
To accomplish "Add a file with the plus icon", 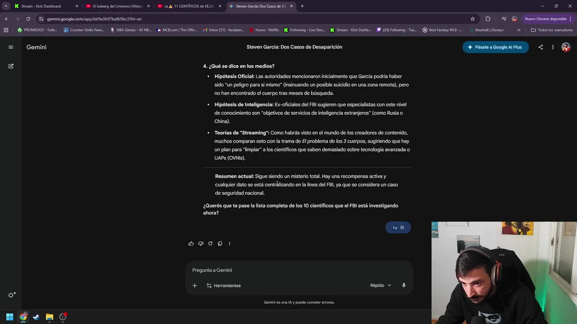I will coord(195,285).
